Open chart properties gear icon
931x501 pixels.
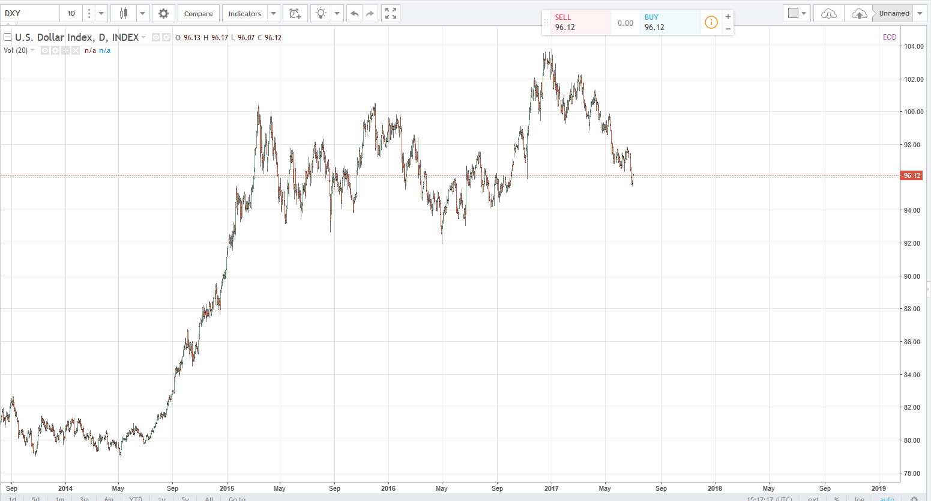tap(163, 13)
